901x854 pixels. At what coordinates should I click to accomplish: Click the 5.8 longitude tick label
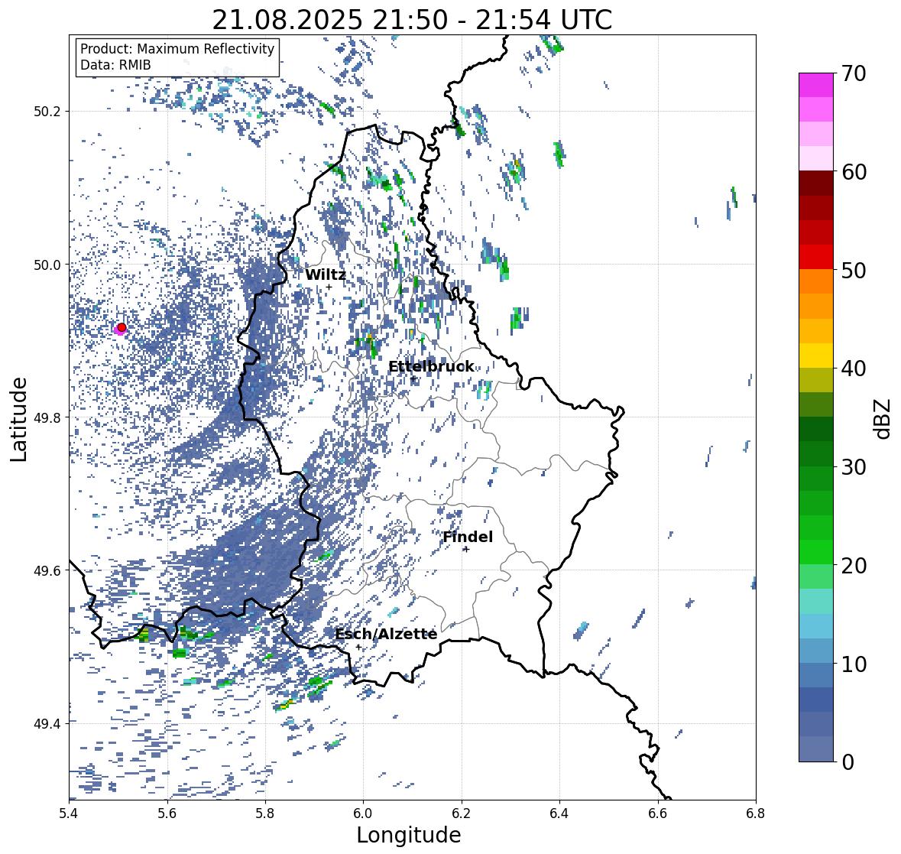(265, 813)
